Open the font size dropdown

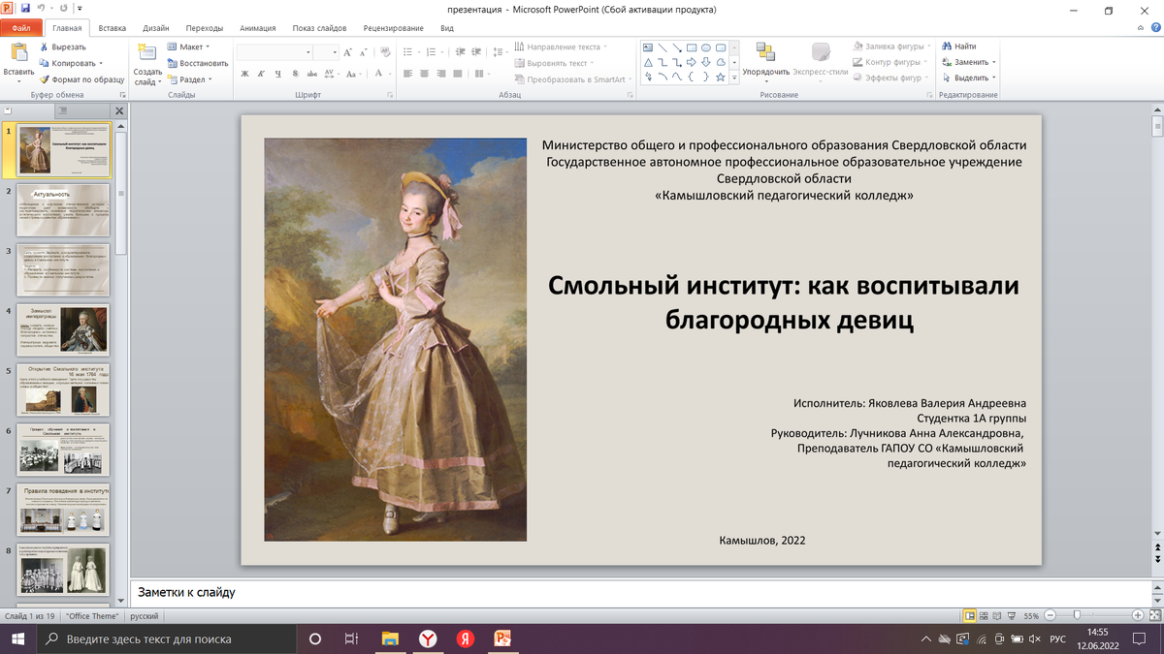pos(336,52)
